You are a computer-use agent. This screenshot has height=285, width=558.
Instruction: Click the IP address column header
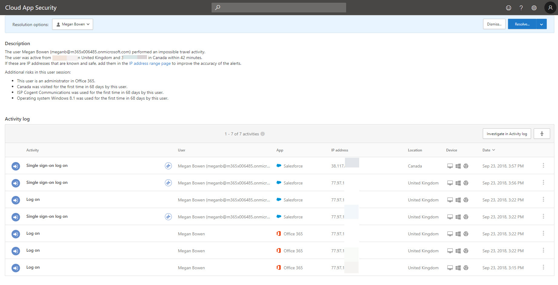[340, 150]
